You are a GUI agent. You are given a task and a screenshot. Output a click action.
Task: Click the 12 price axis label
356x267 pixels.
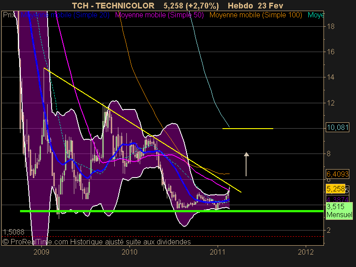[331, 103]
